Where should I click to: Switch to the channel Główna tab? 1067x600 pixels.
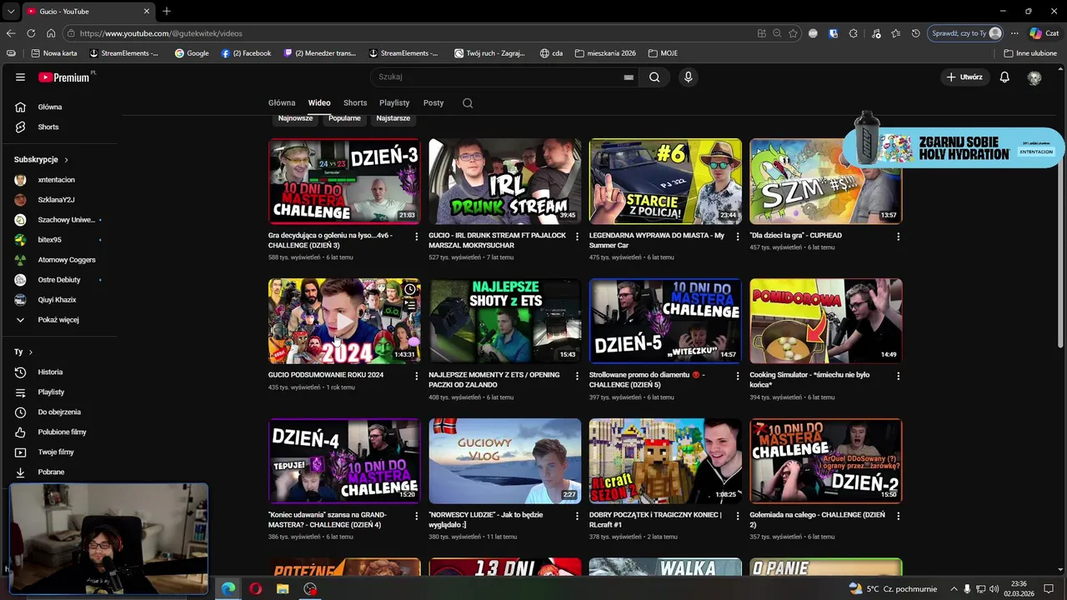pos(282,102)
